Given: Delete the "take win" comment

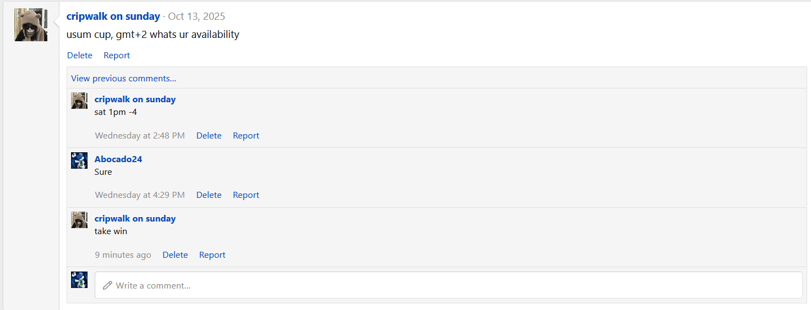Looking at the screenshot, I should coord(175,255).
